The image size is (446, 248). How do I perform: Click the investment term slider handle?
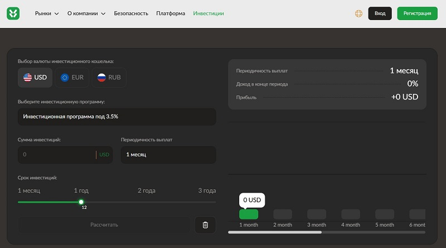tap(81, 202)
